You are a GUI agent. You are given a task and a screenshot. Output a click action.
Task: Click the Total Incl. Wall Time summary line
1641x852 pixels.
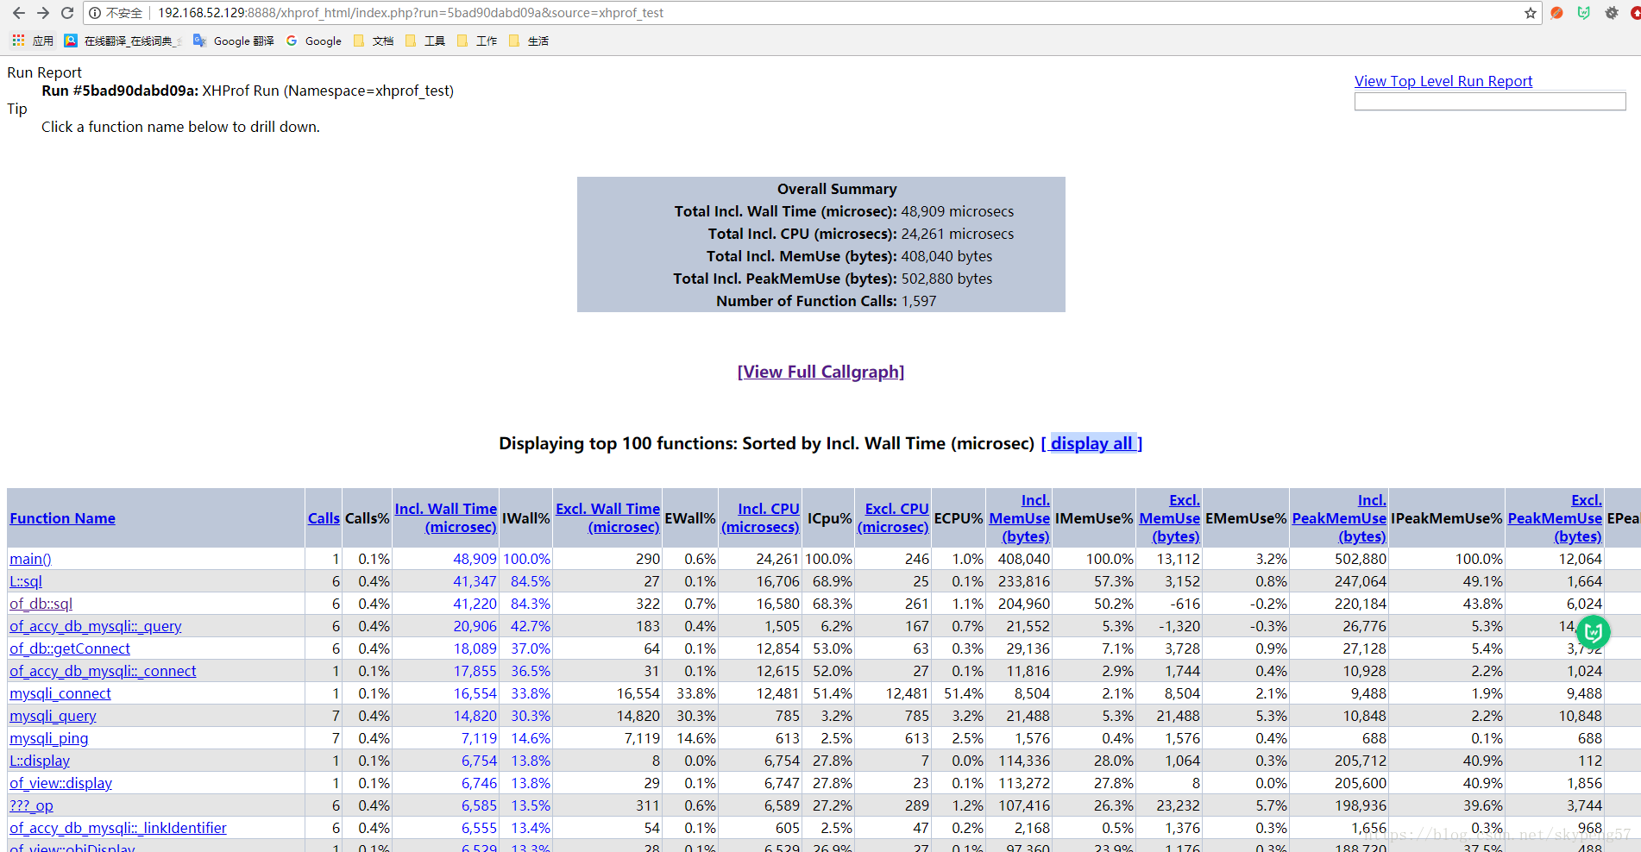844,211
